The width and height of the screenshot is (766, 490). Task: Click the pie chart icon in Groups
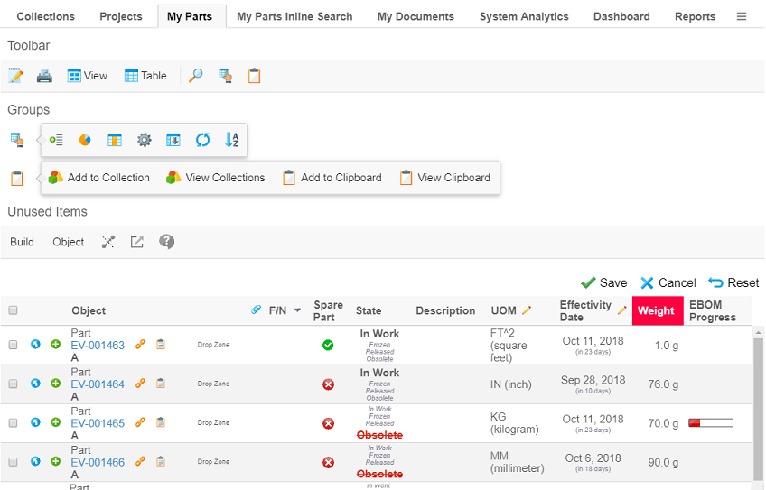pos(85,140)
